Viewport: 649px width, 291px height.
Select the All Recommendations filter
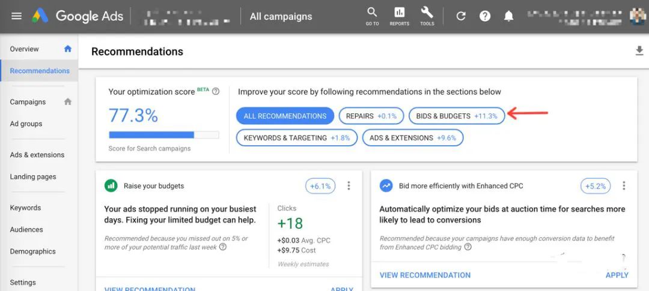coord(285,116)
